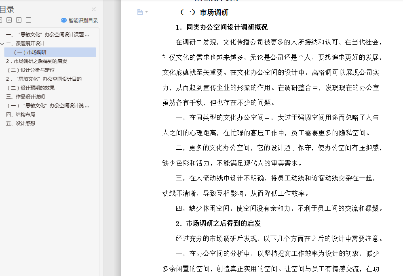
Task: Click the heading 1．同类办公空间设计调研概况
Action: tap(222, 27)
